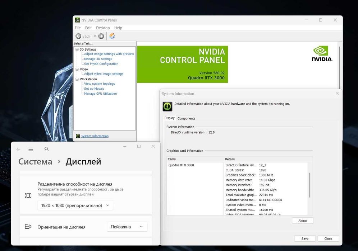Click the Video tree label
The height and width of the screenshot is (251, 358).
[84, 69]
